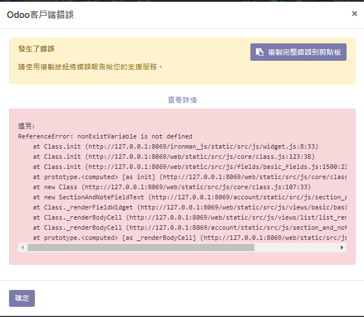Close the Odoo client error dialog
The image size is (364, 317).
354,14
